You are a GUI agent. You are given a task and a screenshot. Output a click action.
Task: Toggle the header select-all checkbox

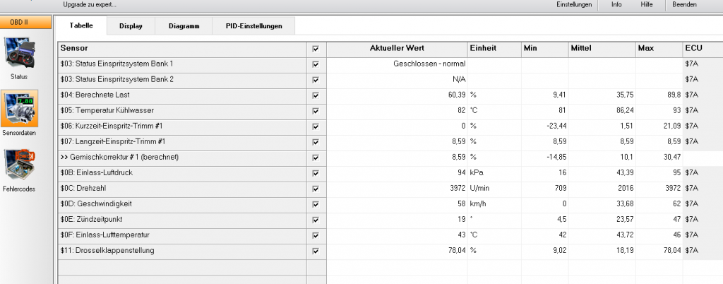point(316,49)
